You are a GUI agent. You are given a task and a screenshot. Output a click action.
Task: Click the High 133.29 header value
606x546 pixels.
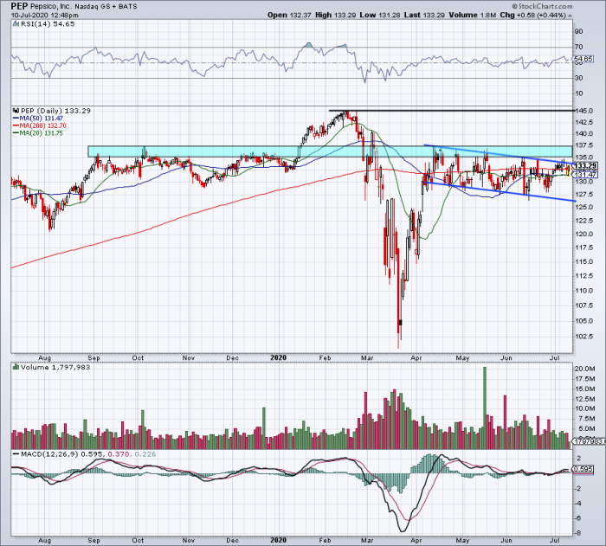336,15
